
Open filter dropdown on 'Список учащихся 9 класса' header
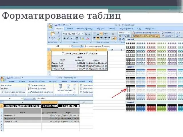pos(40,106)
